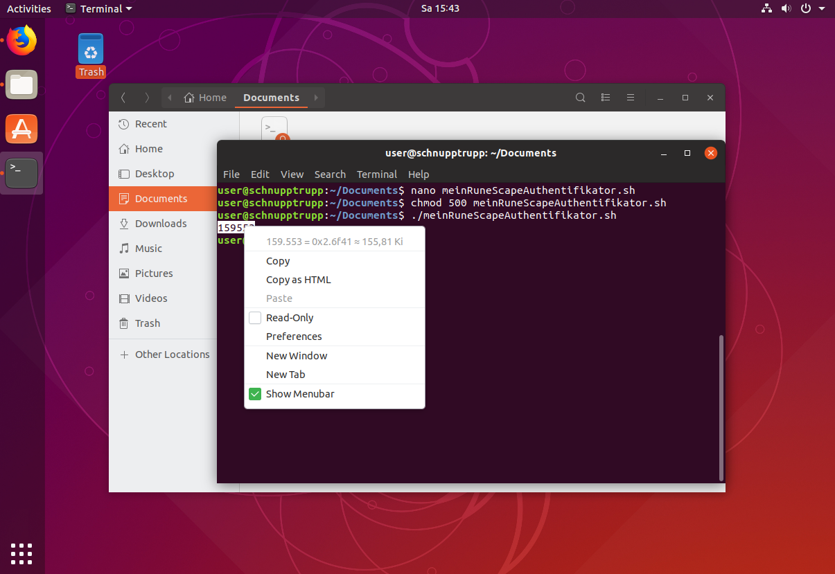
Task: Open the Files hamburger menu
Action: coord(631,98)
